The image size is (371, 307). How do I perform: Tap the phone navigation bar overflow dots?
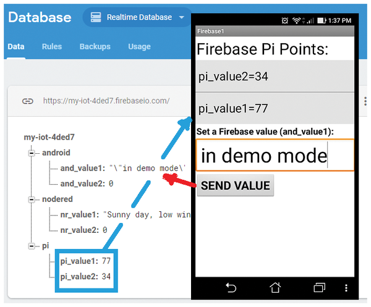(x=346, y=288)
